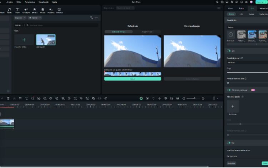Click the Adicionar palette plus button

[x=233, y=106]
